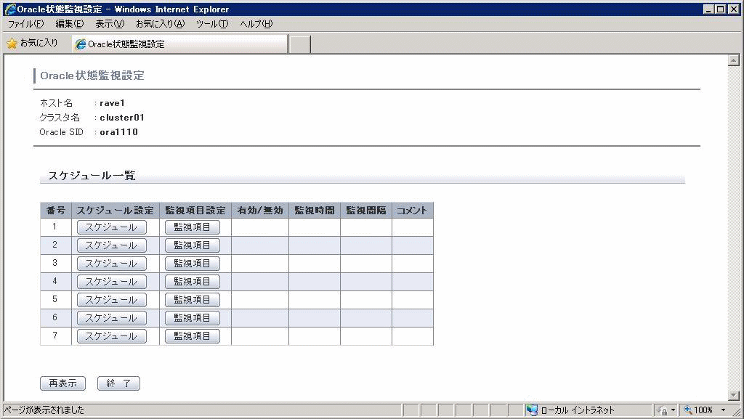Click the 有効/無効 column header
Screen dimensions: 744x419
click(x=260, y=211)
